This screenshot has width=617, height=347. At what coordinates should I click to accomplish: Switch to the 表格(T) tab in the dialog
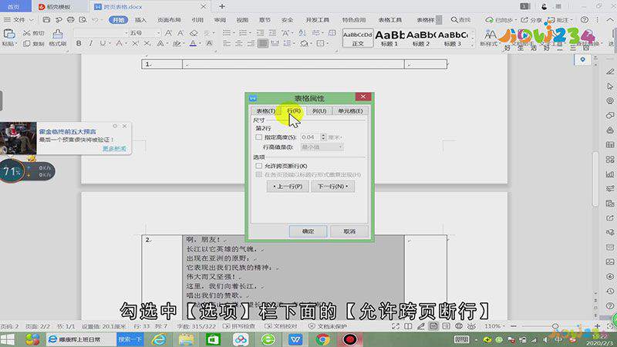tap(266, 111)
